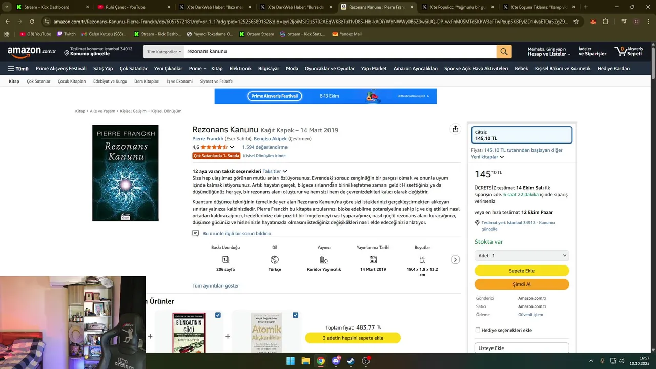Check the Hediye seçenekleri ekle checkbox
This screenshot has height=369, width=656.
(478, 330)
